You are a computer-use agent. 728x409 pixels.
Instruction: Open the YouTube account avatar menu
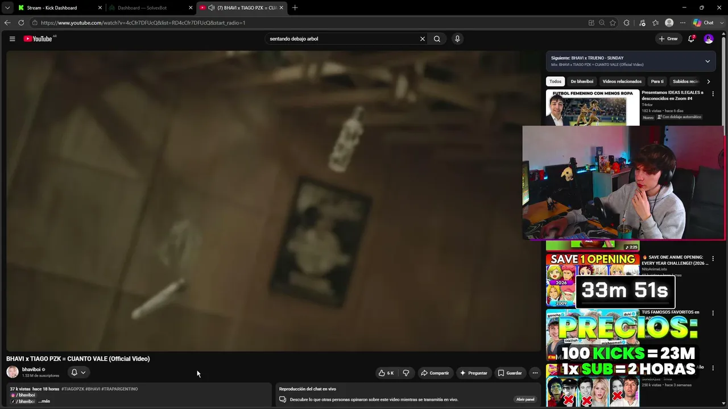point(709,39)
